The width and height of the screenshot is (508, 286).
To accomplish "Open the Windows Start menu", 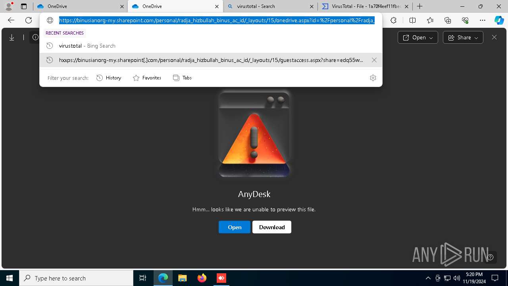I will coord(10,278).
